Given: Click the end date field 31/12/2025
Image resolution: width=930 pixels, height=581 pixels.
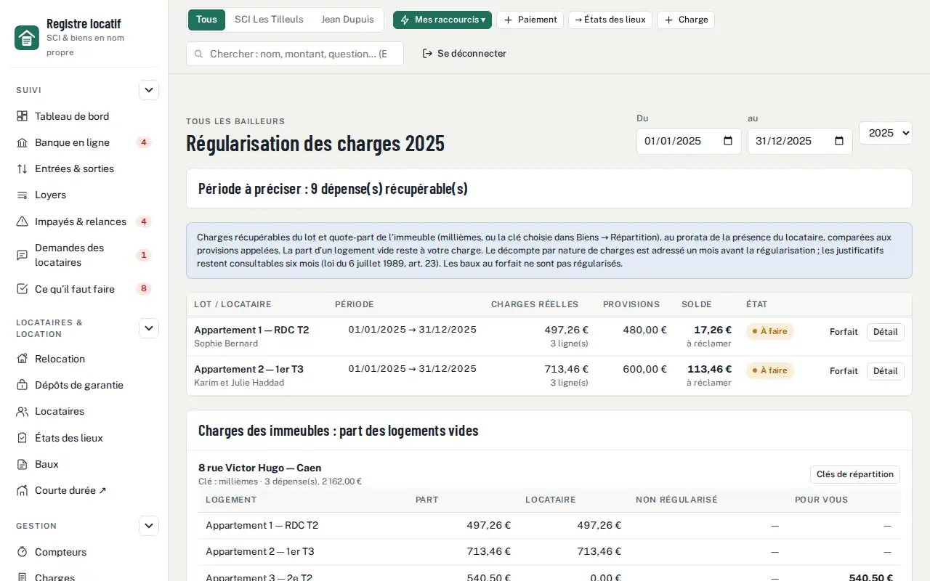Looking at the screenshot, I should [800, 141].
